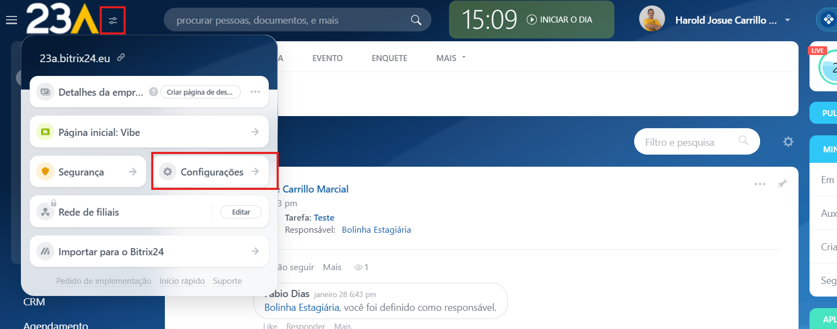The height and width of the screenshot is (329, 837).
Task: Click the search magnifier in top bar
Action: click(x=416, y=20)
